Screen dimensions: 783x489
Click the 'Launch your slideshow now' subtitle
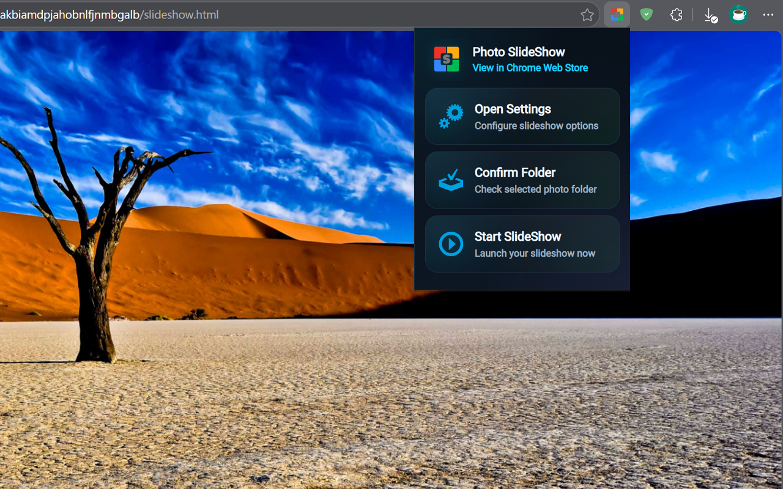(535, 253)
